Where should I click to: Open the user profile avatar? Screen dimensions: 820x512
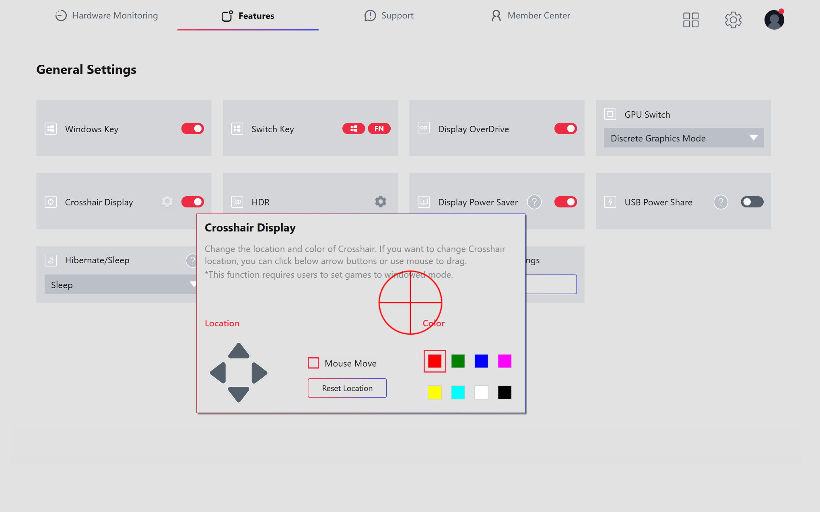[774, 20]
